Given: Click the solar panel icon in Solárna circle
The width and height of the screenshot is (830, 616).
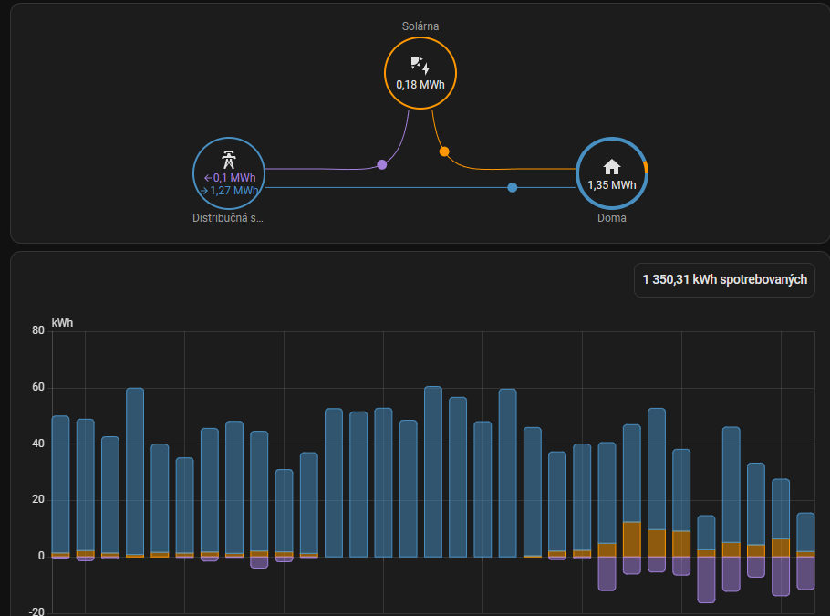Looking at the screenshot, I should [x=420, y=65].
